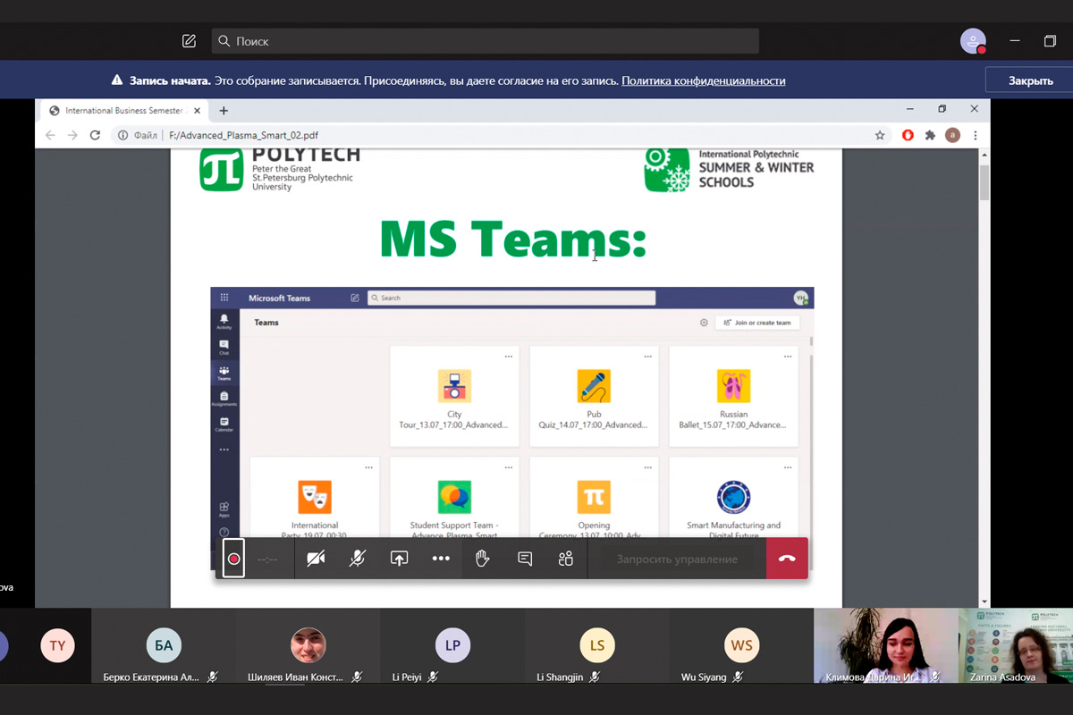
Task: Open options menu on Opening Ceremony card
Action: [648, 467]
